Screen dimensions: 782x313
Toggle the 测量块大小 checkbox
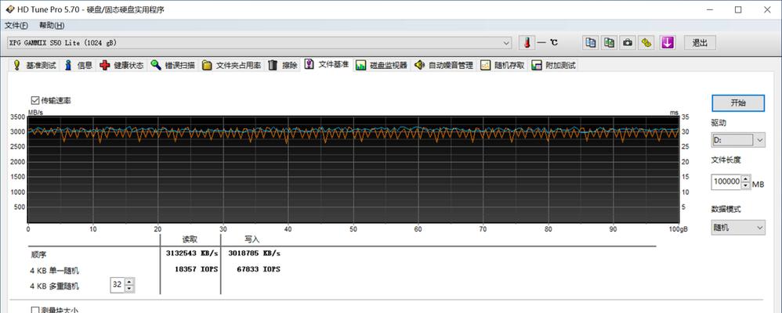point(35,310)
